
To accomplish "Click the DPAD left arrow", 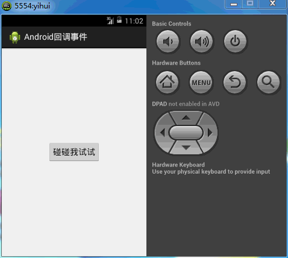I will 163,133.
